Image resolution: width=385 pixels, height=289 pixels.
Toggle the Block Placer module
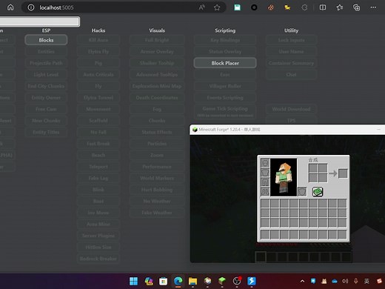point(225,63)
